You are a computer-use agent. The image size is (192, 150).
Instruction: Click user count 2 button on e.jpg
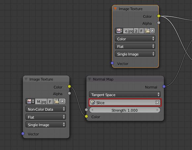[x=136, y=31]
